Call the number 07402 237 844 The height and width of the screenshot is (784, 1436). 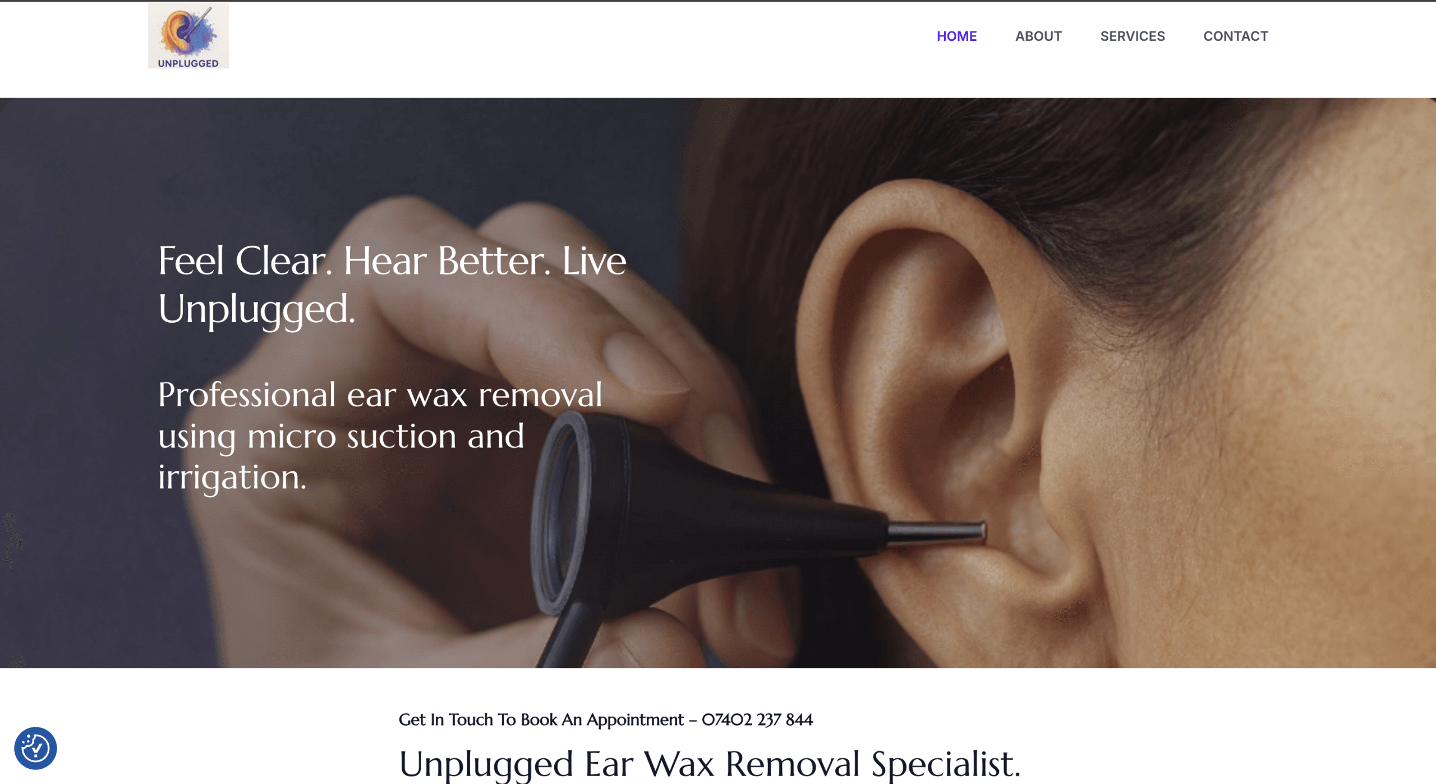pyautogui.click(x=757, y=719)
